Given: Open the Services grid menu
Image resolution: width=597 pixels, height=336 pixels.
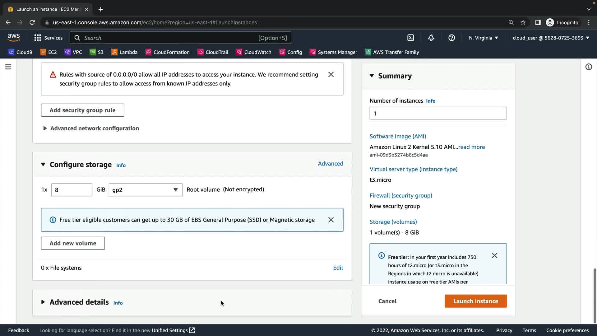Looking at the screenshot, I should (48, 38).
